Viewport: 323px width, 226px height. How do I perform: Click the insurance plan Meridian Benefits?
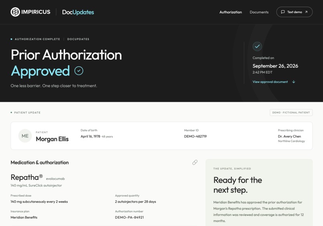[x=24, y=217]
